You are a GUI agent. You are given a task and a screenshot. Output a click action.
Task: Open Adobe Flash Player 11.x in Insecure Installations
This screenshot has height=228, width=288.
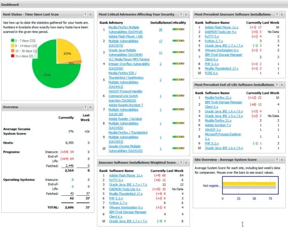pos(221,27)
